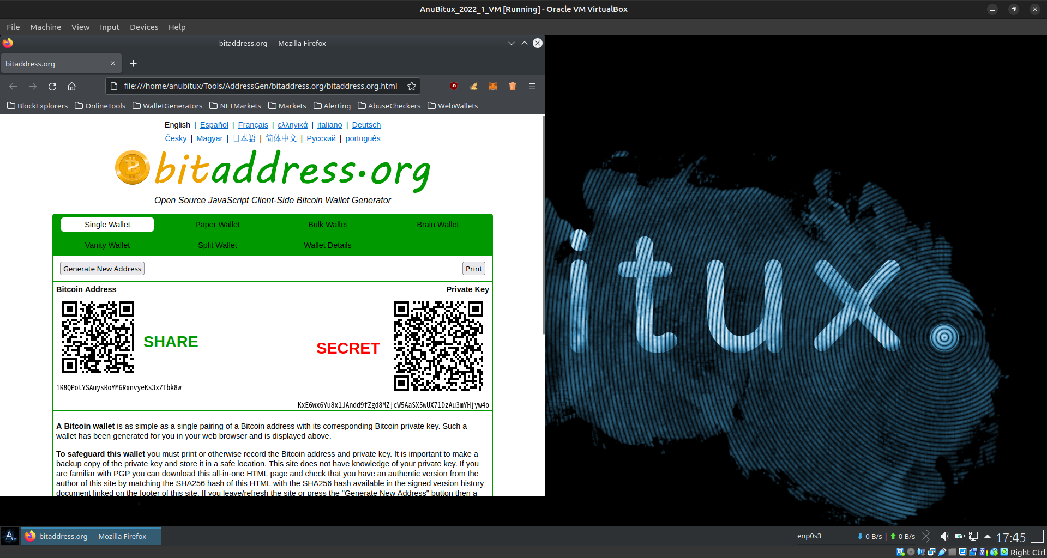Open the WebWallets bookmark folder
The height and width of the screenshot is (558, 1047).
453,106
